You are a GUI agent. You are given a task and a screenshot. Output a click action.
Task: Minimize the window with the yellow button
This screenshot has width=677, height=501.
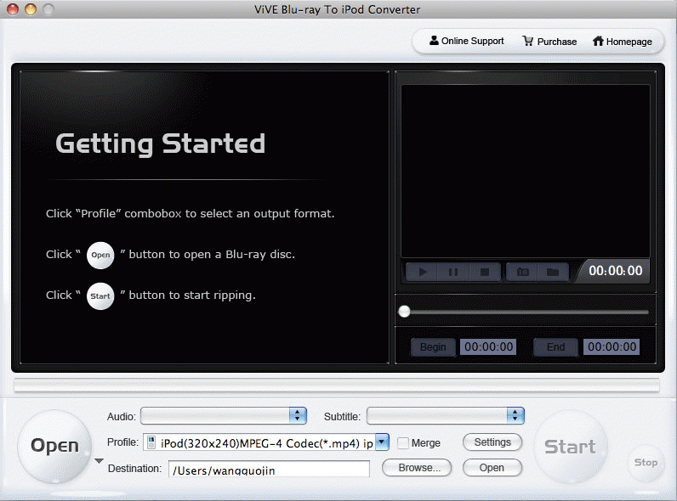[31, 9]
